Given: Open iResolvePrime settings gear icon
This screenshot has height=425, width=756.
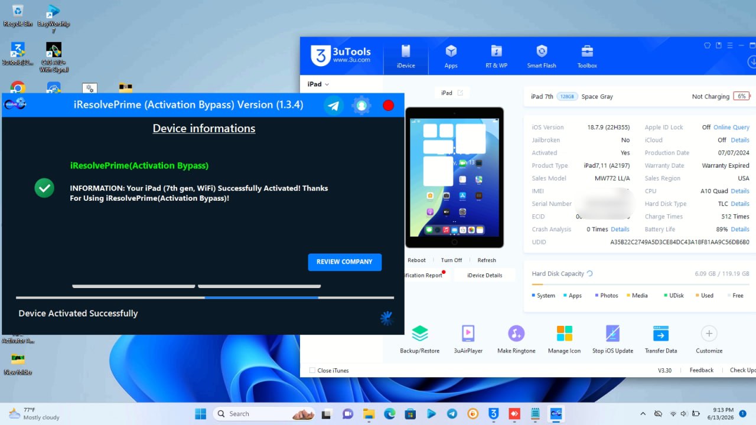Looking at the screenshot, I should [x=361, y=106].
